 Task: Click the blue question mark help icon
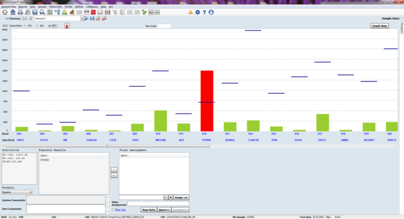(204, 12)
